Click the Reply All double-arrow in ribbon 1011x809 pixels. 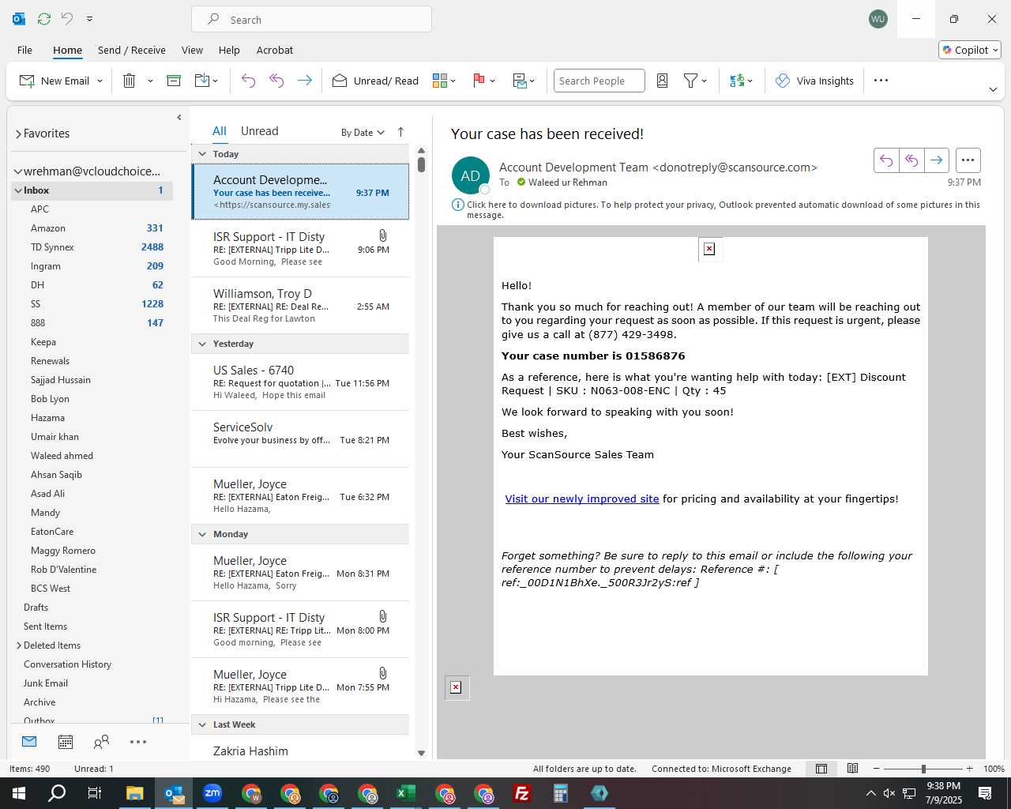click(x=276, y=81)
